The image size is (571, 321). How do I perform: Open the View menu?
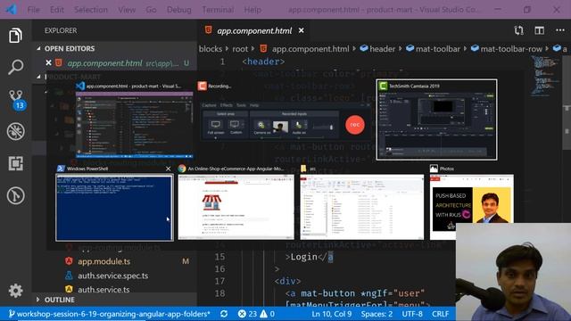point(127,10)
